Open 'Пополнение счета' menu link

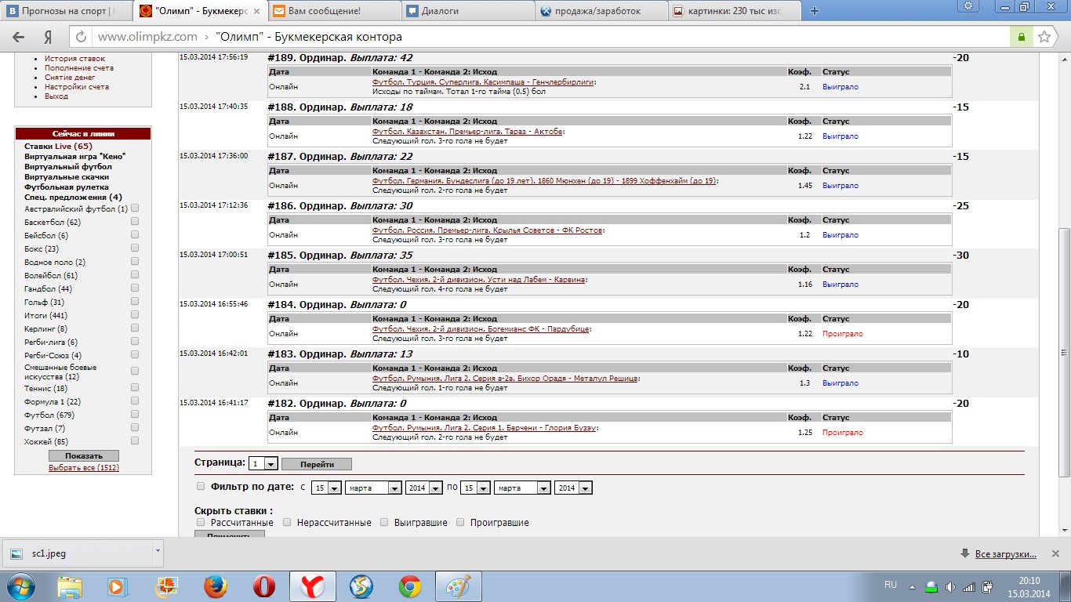79,68
